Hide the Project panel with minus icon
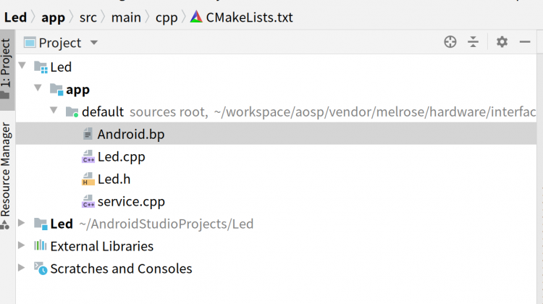The image size is (543, 304). tap(526, 42)
